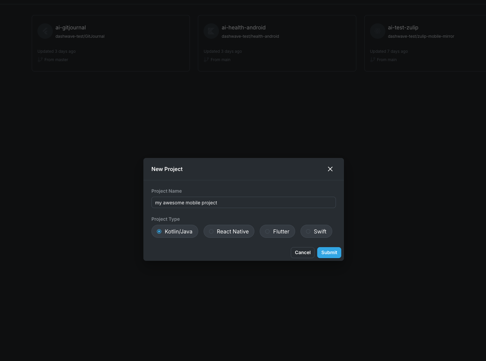Click the Kotlin logo on ai-health-android card
Screen dimensions: 486x361
211,31
